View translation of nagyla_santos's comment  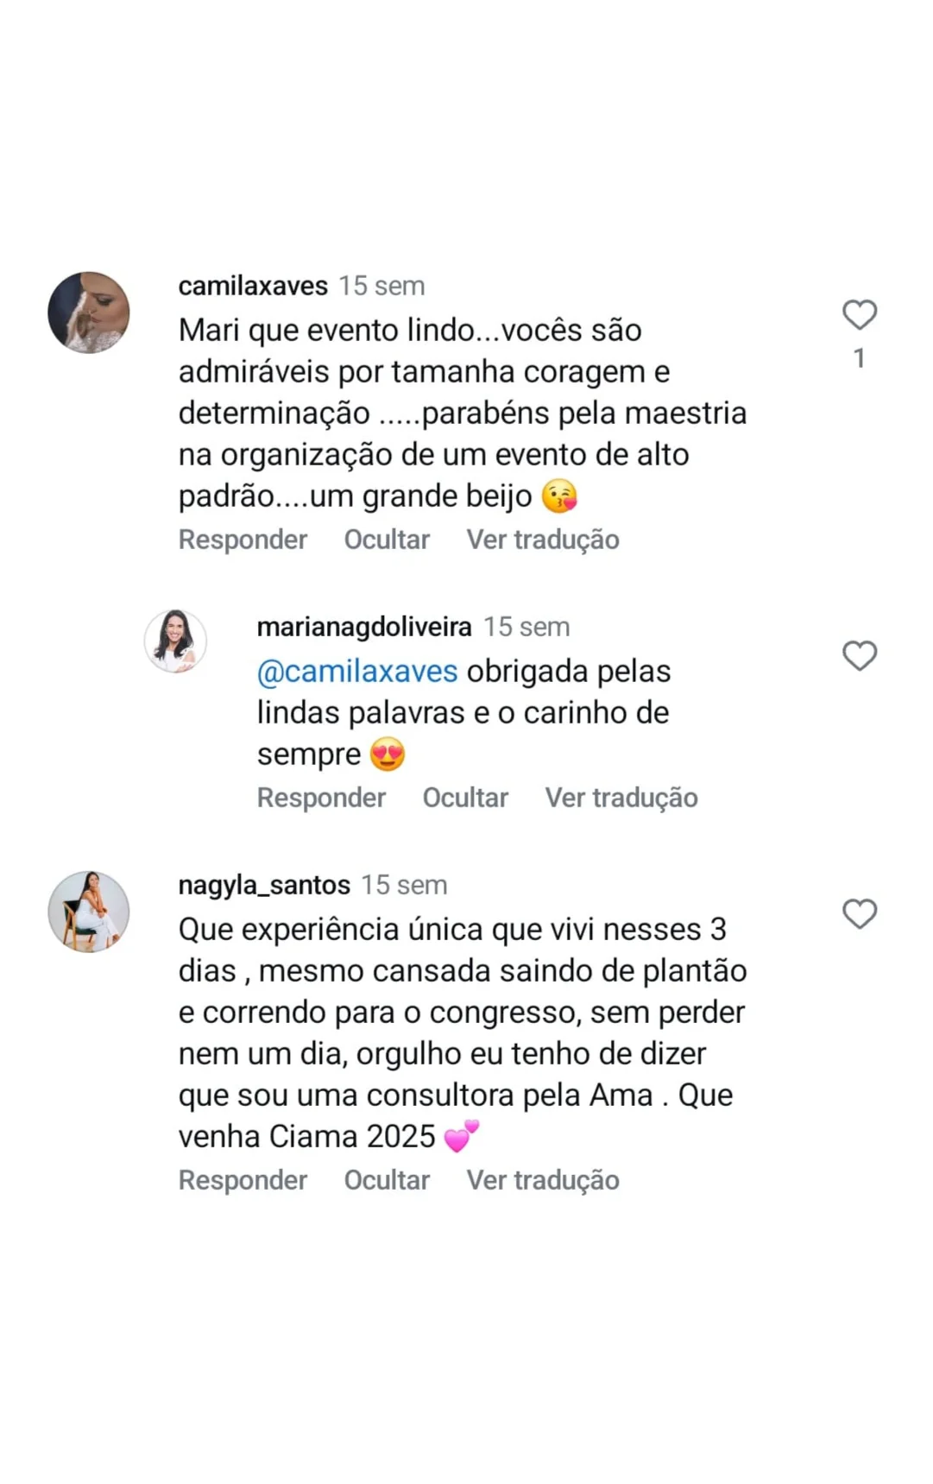[543, 1180]
